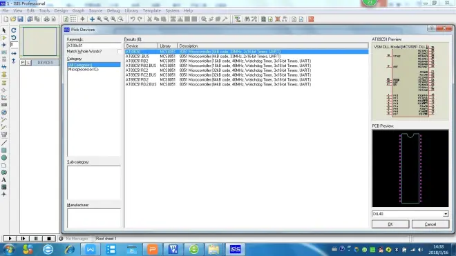The image size is (456, 256).
Task: Select the text script 'A' tool
Action: click(3, 180)
